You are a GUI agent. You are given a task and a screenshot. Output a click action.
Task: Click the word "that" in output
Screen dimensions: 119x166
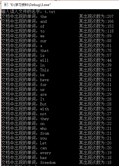pos(45,51)
